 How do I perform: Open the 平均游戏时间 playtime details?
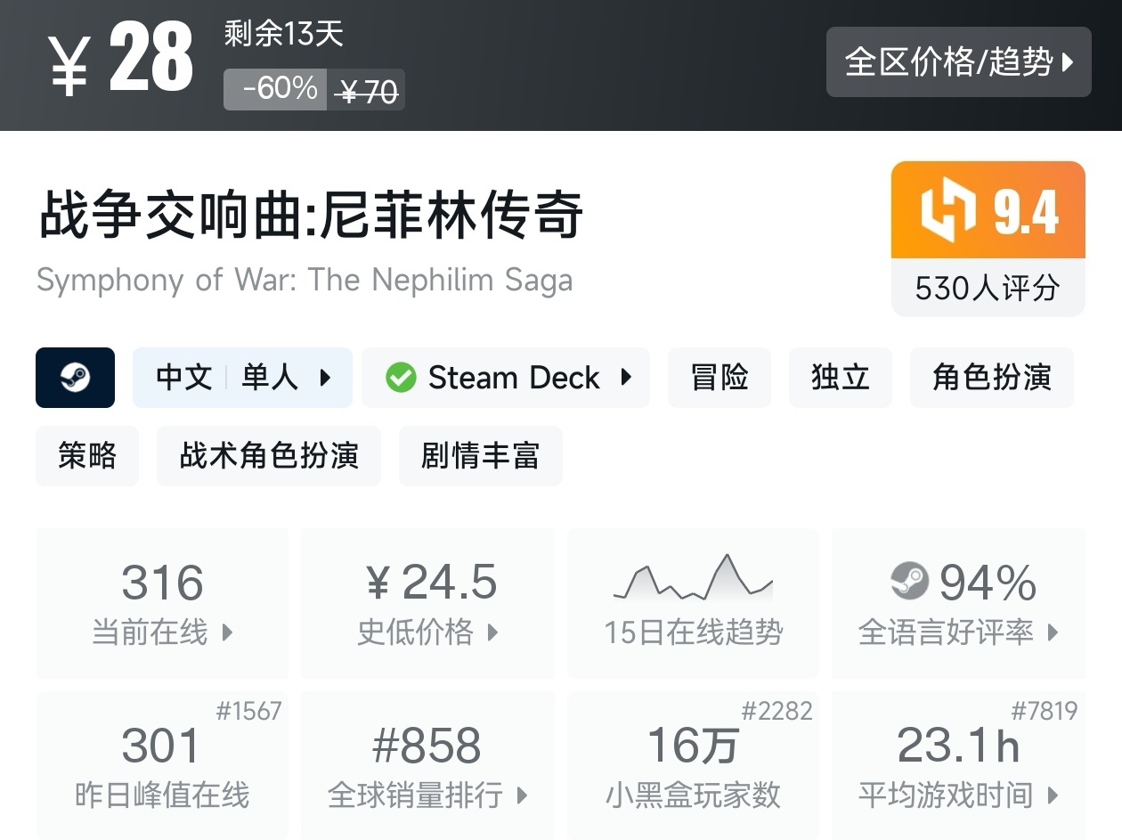[x=957, y=795]
